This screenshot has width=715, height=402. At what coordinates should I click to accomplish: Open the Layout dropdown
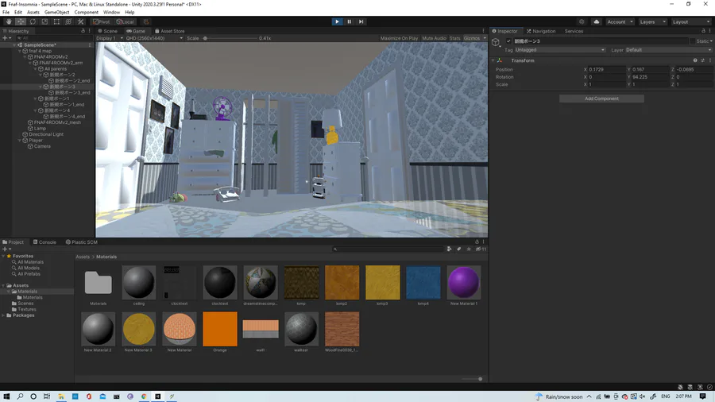(x=691, y=21)
